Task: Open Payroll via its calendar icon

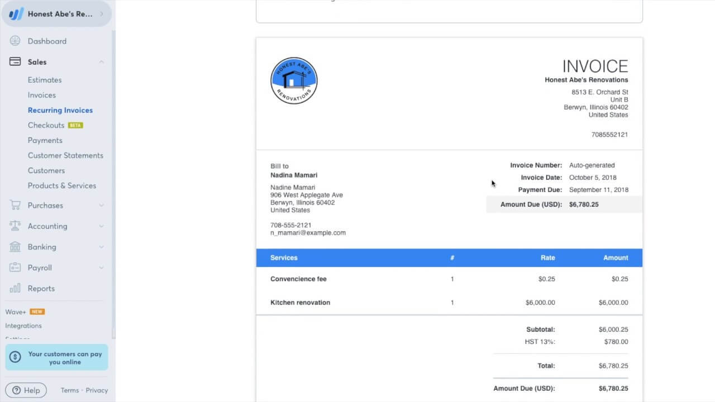Action: (x=15, y=267)
